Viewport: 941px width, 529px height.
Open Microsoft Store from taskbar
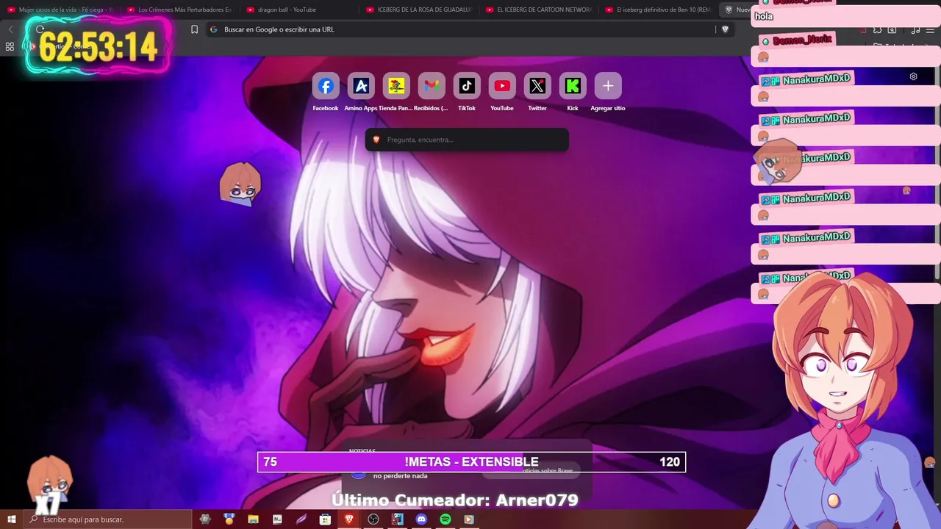pyautogui.click(x=325, y=519)
